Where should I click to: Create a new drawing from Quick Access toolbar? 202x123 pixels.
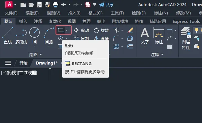point(23,5)
